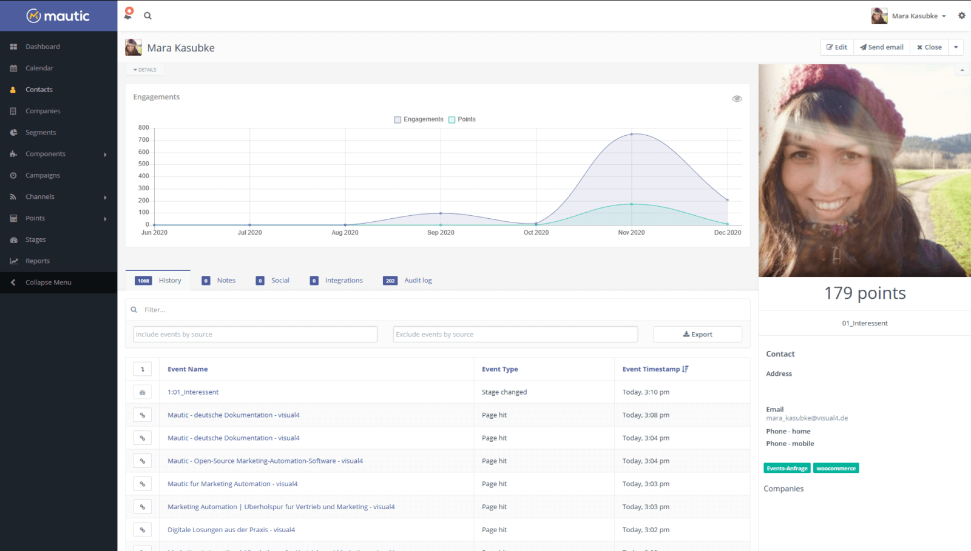The height and width of the screenshot is (551, 971).
Task: Click link icon for page hit at 3:08 pm
Action: tap(143, 415)
